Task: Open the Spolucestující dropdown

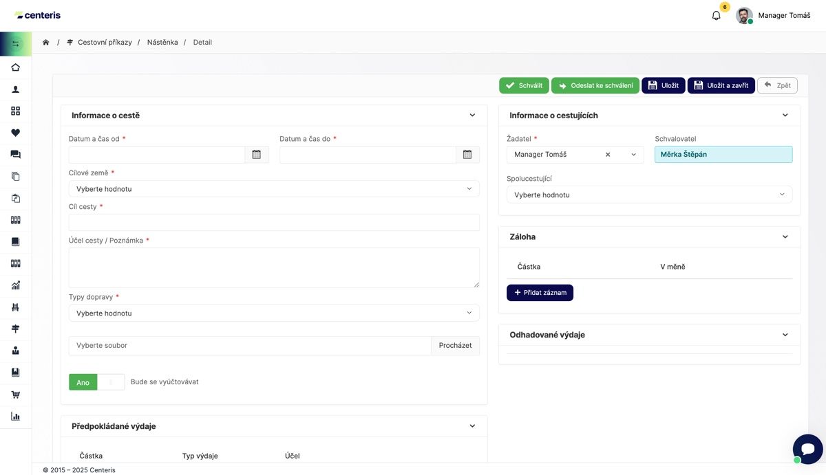Action: (x=649, y=195)
